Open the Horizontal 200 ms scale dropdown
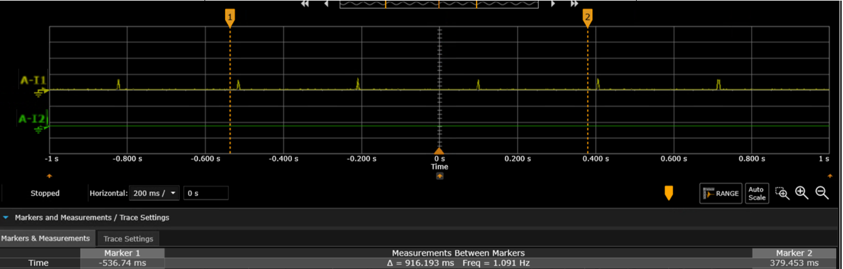This screenshot has width=843, height=269. pos(154,193)
